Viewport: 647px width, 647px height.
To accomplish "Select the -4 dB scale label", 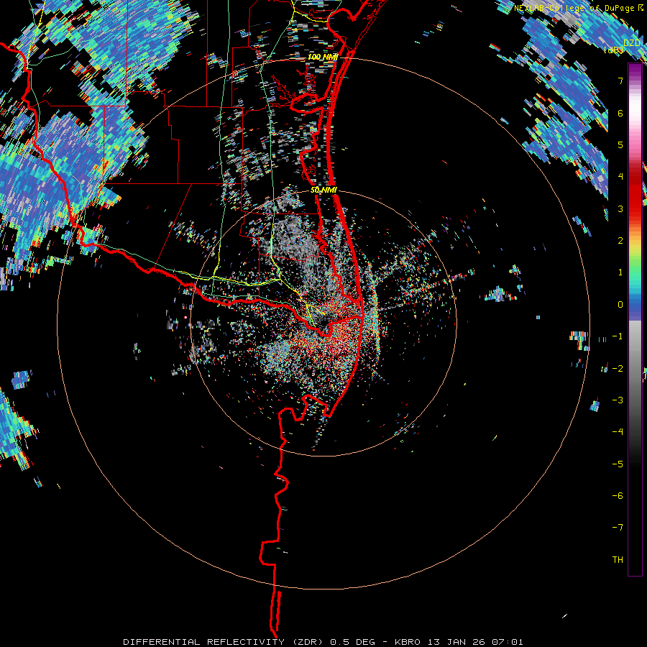I will tap(618, 432).
